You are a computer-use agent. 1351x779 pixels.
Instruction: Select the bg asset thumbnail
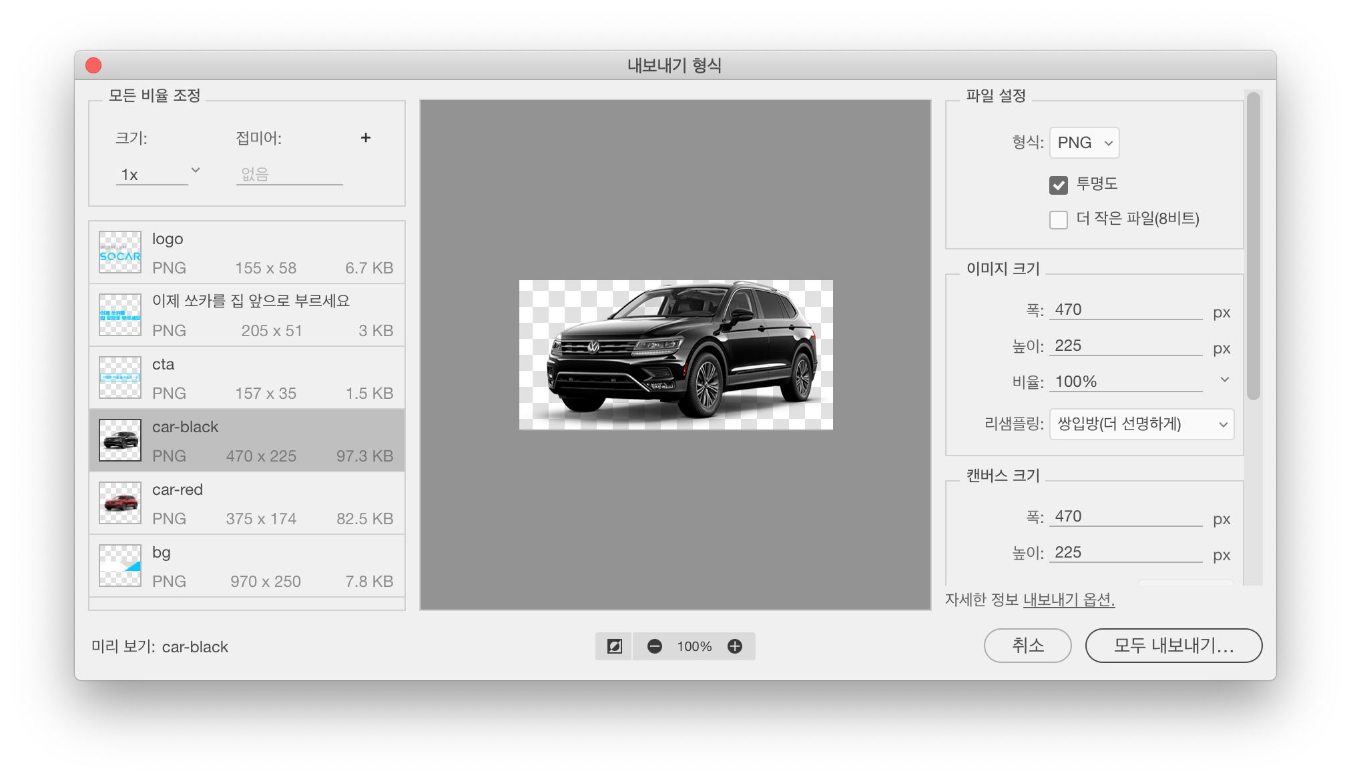pos(120,566)
